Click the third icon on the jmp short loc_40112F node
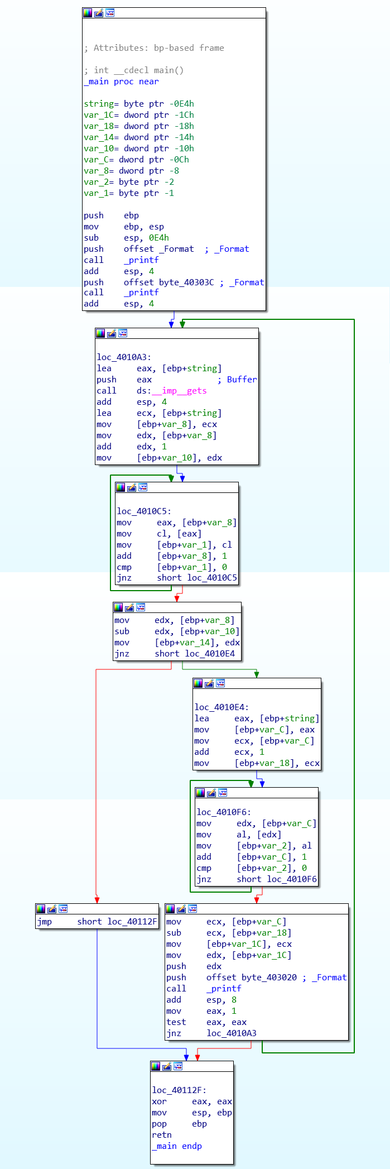 tap(63, 909)
